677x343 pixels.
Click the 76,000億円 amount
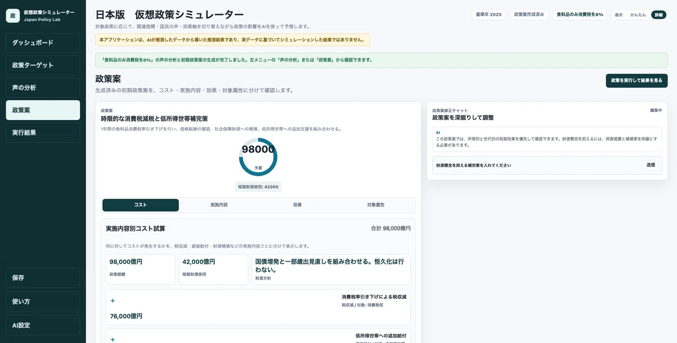point(126,317)
